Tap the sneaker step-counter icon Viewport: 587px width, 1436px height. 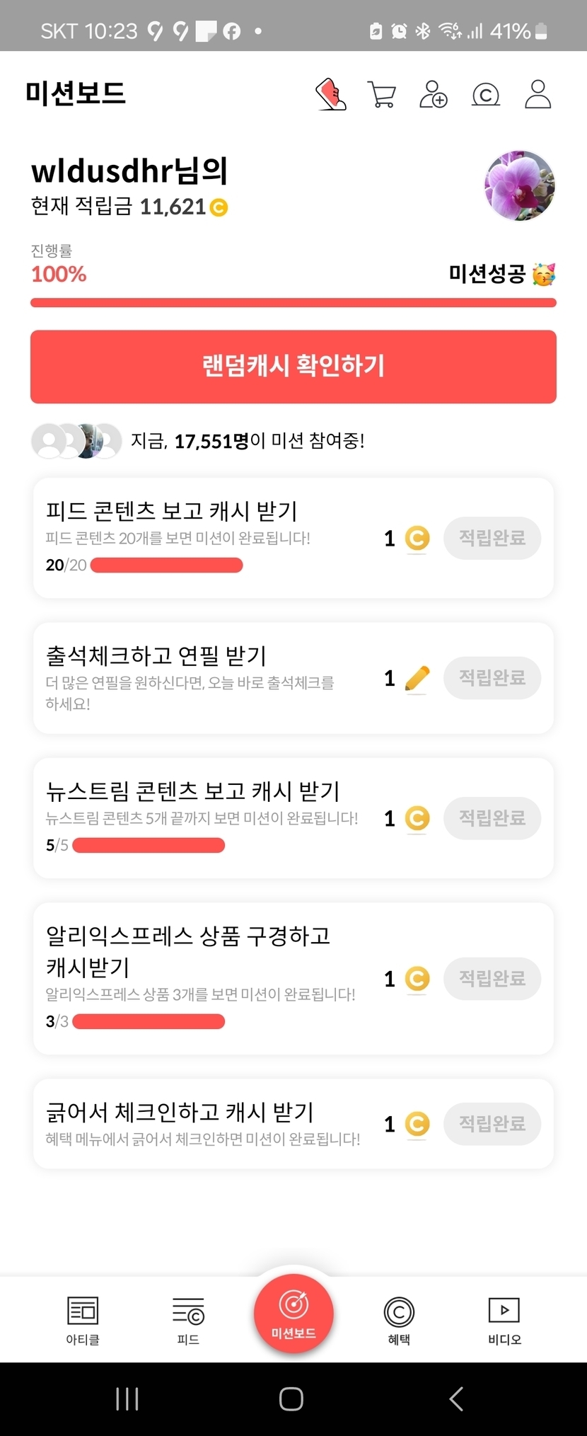(330, 94)
